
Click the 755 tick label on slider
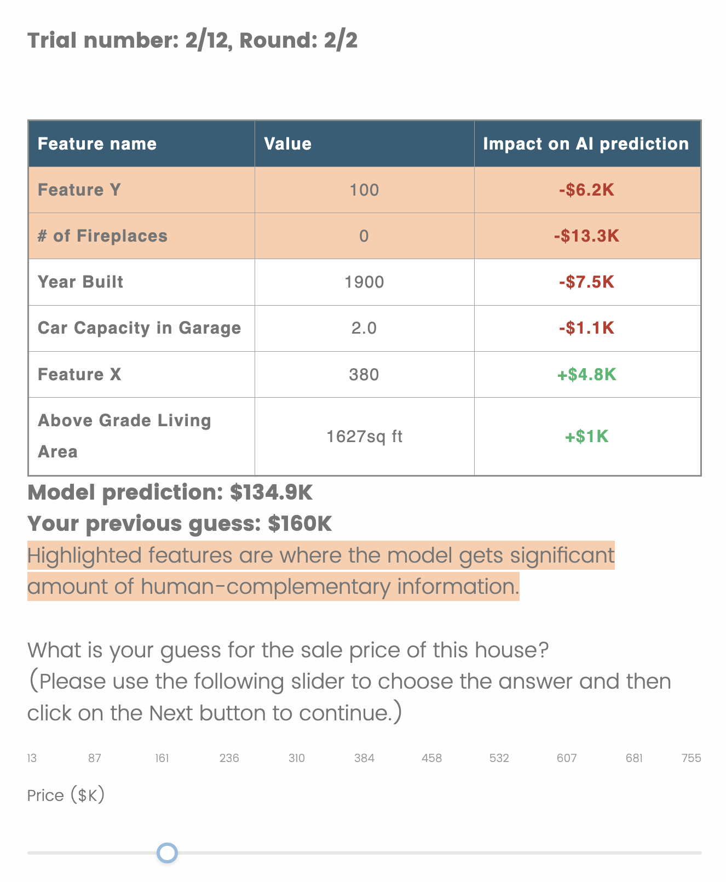click(691, 758)
